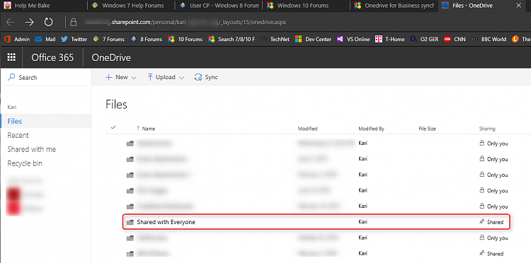Sort by the Modified column header
This screenshot has width=531, height=263.
click(307, 129)
